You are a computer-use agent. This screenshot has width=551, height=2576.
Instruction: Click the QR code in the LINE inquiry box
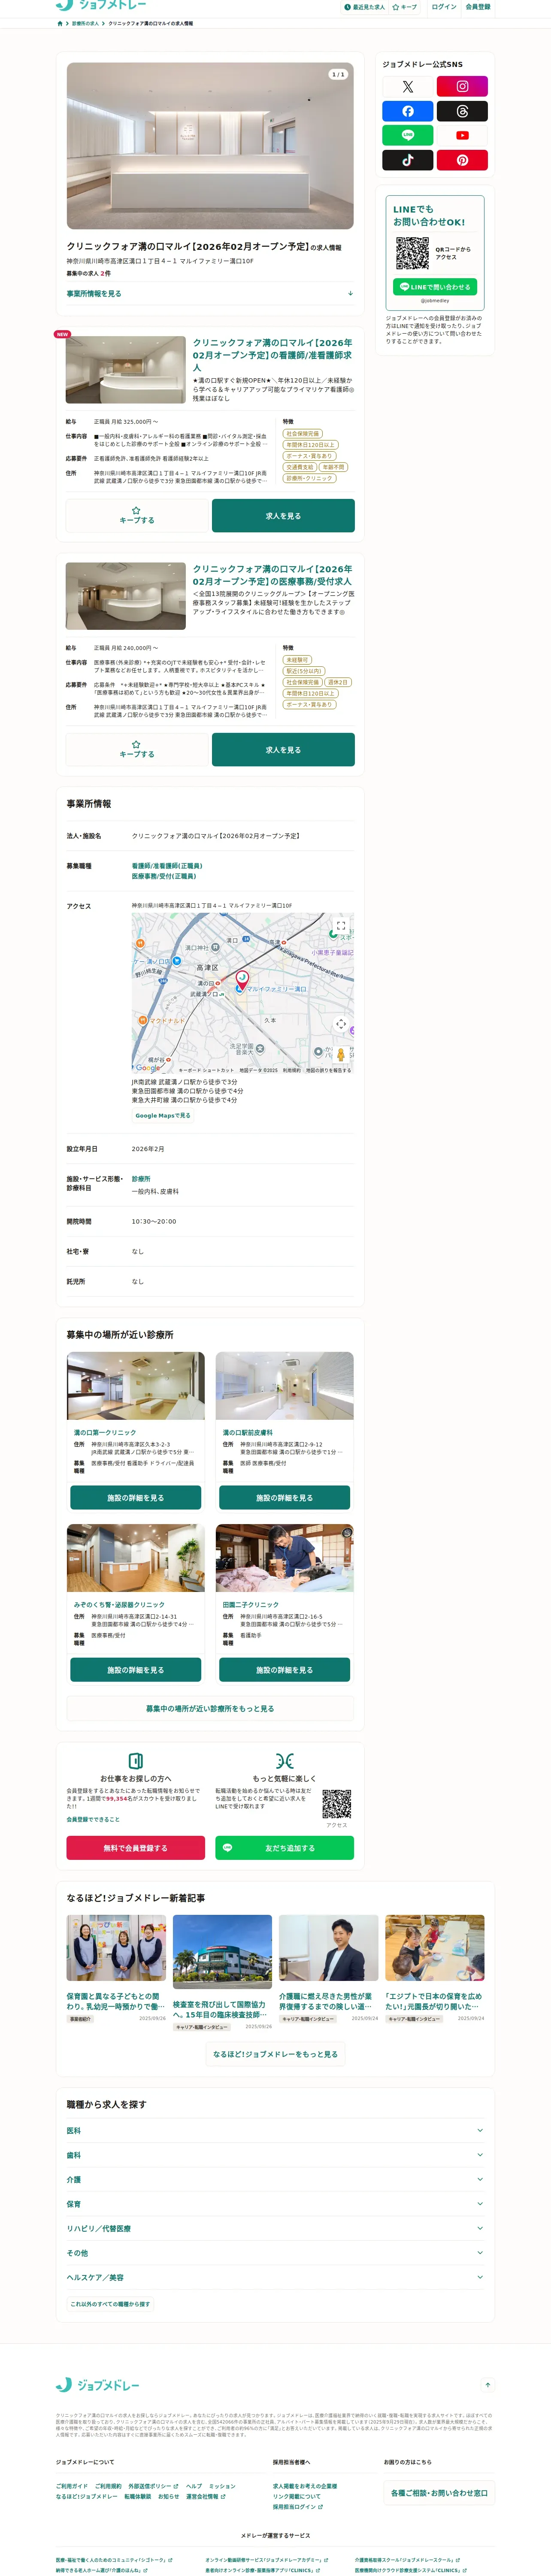coord(412,253)
